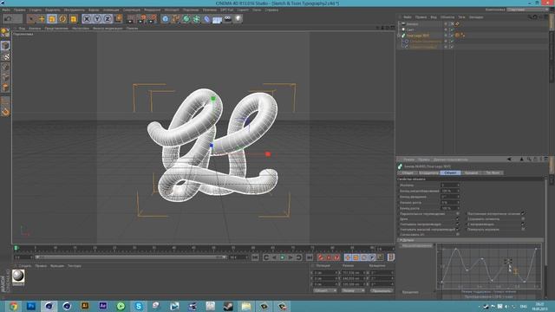Click Render Active View icon

[x=131, y=18]
